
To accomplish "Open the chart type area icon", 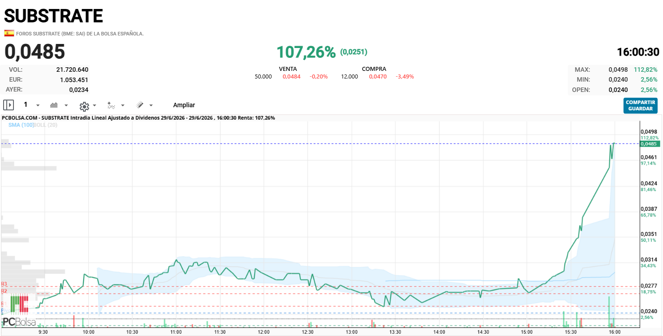I will click(54, 105).
